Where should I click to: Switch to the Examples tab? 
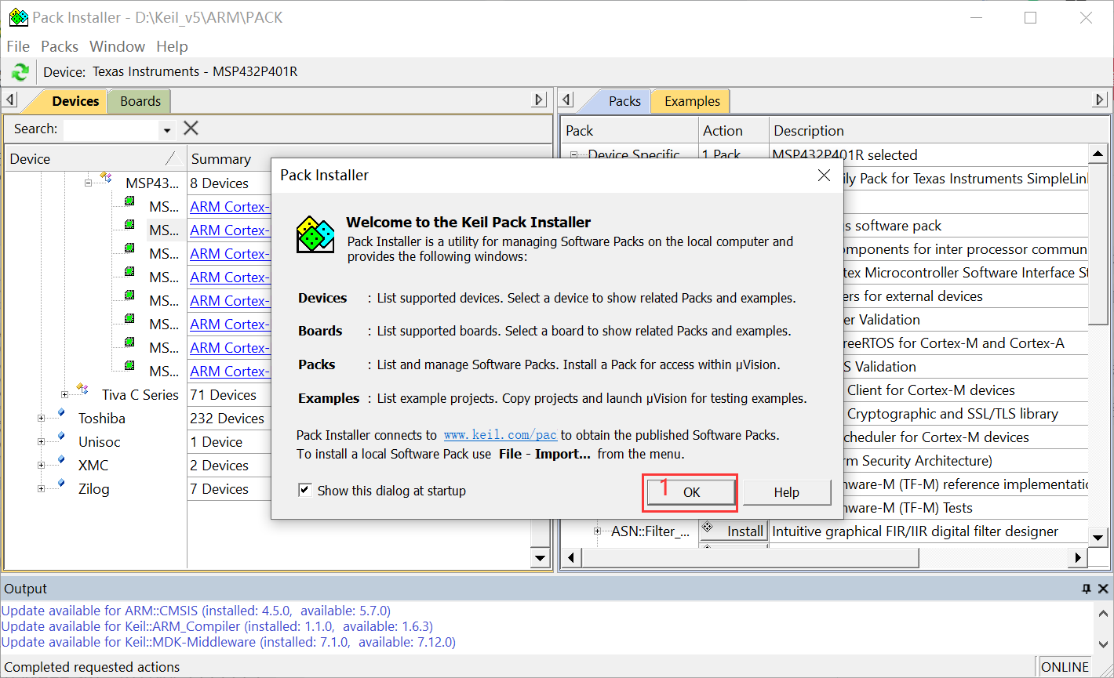[x=692, y=101]
